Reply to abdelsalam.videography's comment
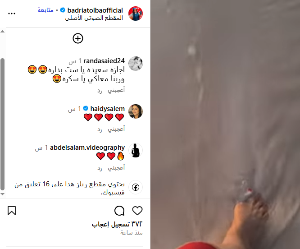Image resolution: width=300 pixels, height=249 pixels. [x=100, y=168]
